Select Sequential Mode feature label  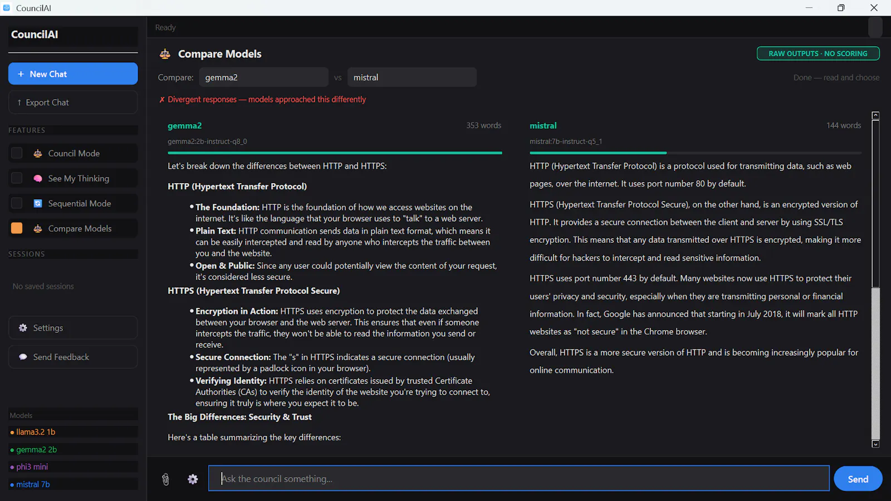pyautogui.click(x=80, y=204)
